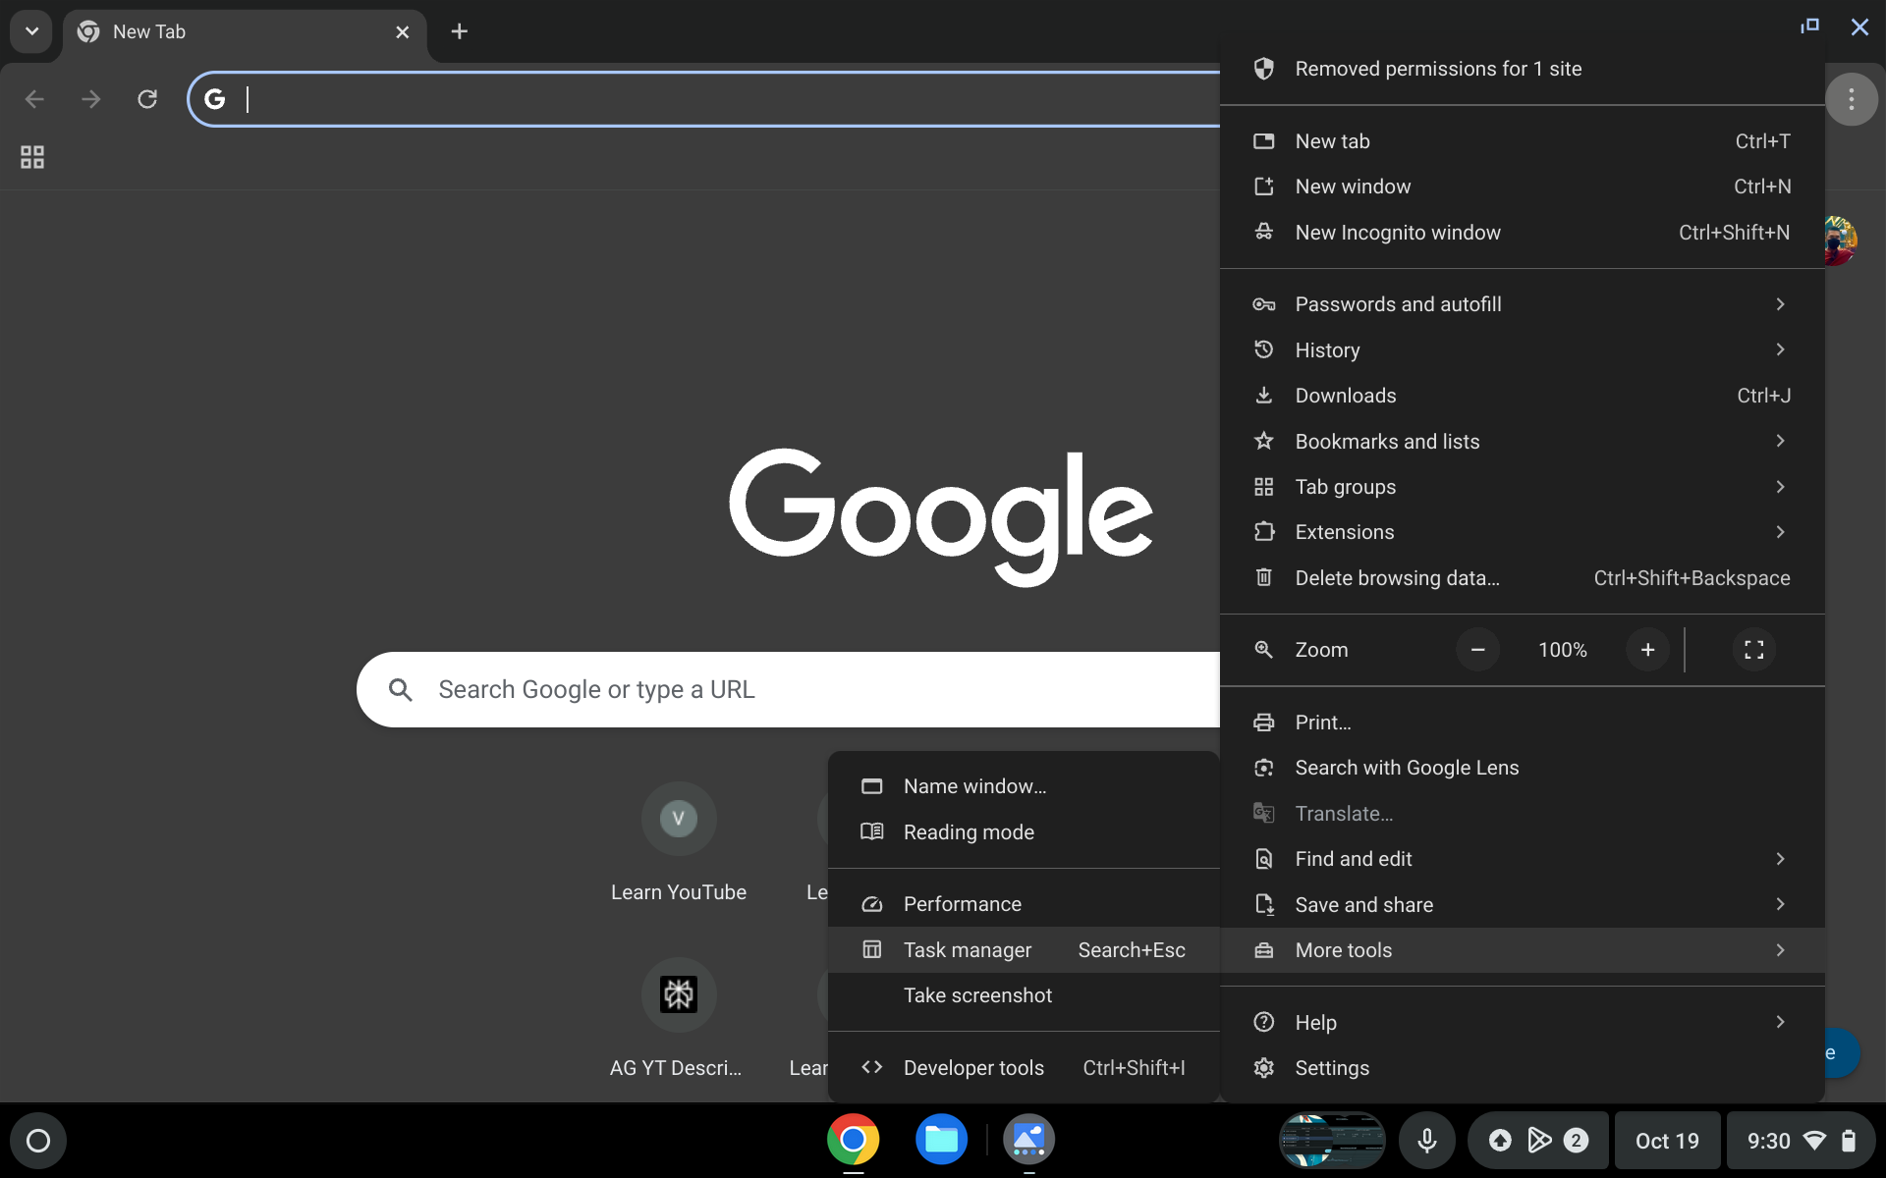
Task: Choose Reading mode in the submenu
Action: [x=1024, y=832]
